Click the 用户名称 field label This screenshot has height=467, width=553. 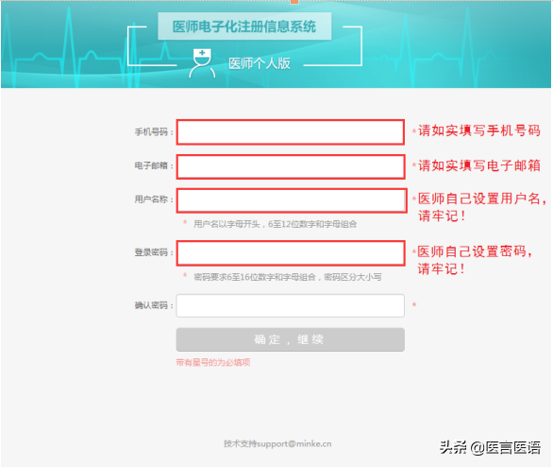[x=154, y=199]
